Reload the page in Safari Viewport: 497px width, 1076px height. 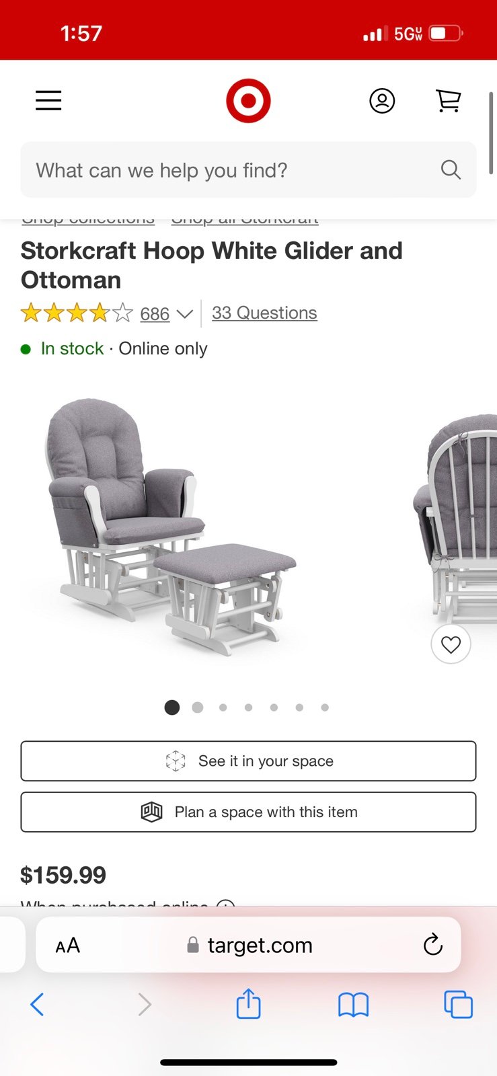pyautogui.click(x=432, y=945)
